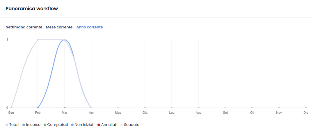Image resolution: width=313 pixels, height=134 pixels.
Task: Select the Mese corrente tab
Action: point(59,27)
